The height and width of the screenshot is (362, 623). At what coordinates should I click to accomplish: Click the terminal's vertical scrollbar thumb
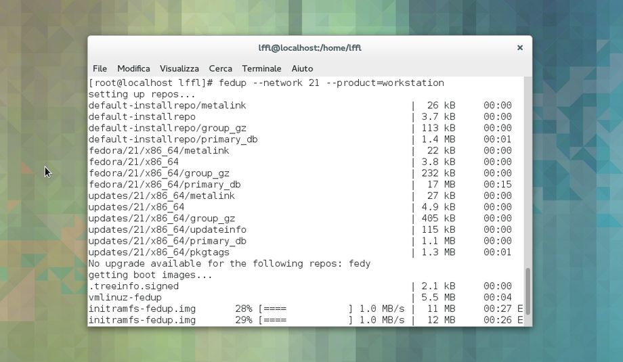528,291
